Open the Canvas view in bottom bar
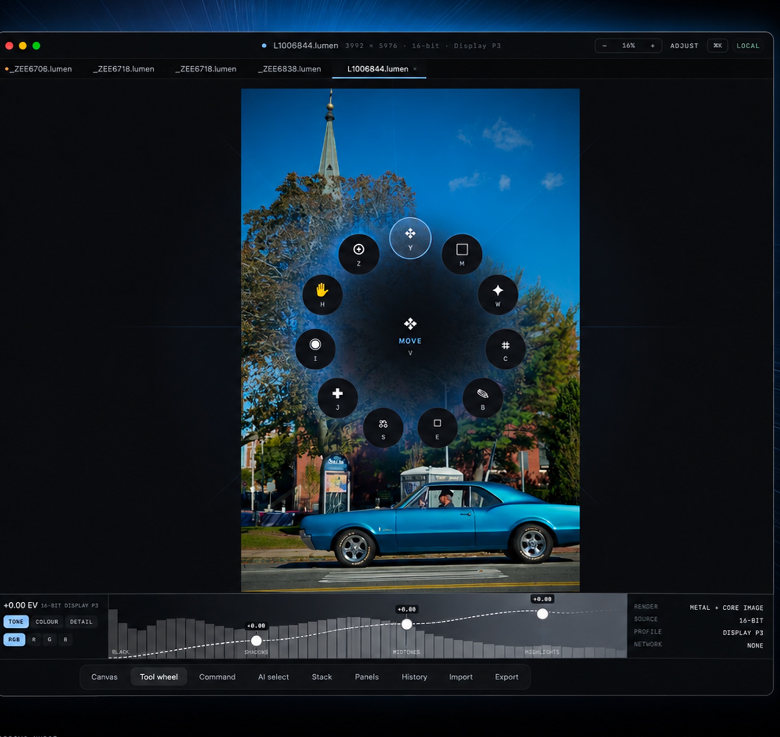780x737 pixels. (104, 677)
